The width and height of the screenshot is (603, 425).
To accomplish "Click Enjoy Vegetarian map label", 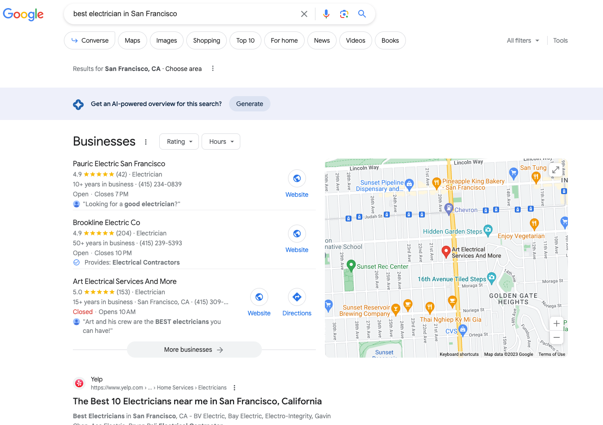I will point(521,236).
